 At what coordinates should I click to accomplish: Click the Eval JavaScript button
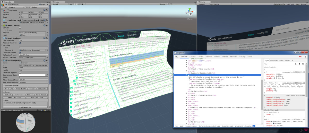click(x=25, y=107)
